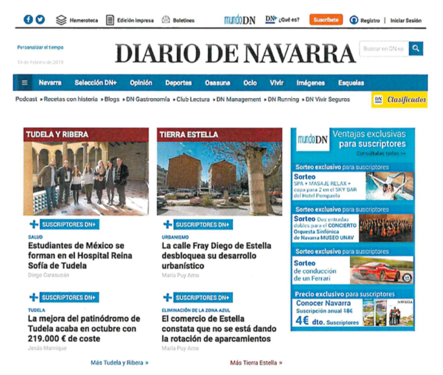Select the Navarra menu item
Image resolution: width=443 pixels, height=375 pixels.
coord(50,83)
